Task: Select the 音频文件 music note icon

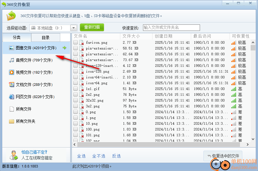Action: click(12, 60)
